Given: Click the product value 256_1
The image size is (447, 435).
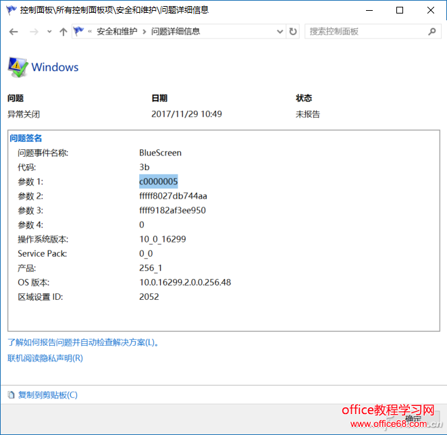Looking at the screenshot, I should pyautogui.click(x=151, y=268).
